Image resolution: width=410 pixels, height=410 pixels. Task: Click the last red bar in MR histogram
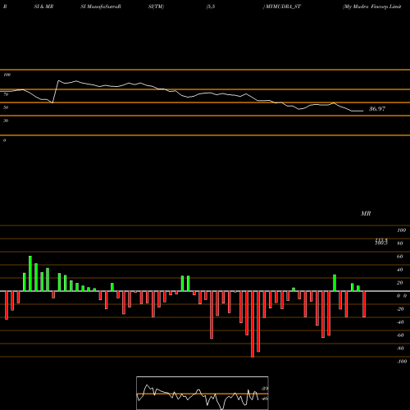point(364,304)
